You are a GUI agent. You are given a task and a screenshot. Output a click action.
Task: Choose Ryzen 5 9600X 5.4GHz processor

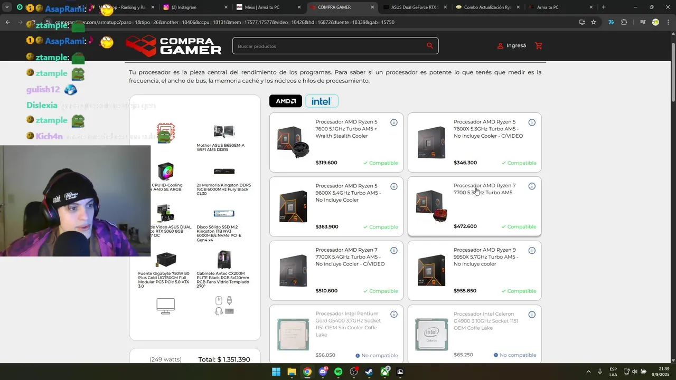[x=336, y=206]
